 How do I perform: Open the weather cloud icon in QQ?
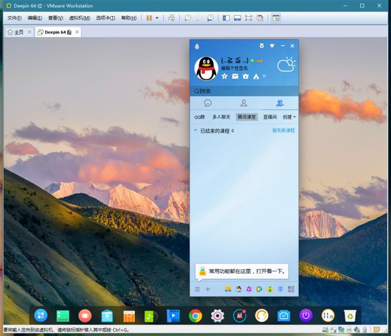(286, 65)
